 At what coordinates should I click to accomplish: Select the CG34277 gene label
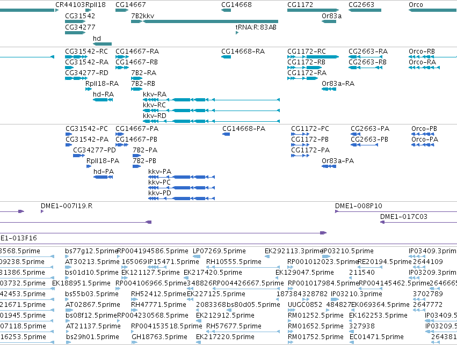pyautogui.click(x=80, y=27)
